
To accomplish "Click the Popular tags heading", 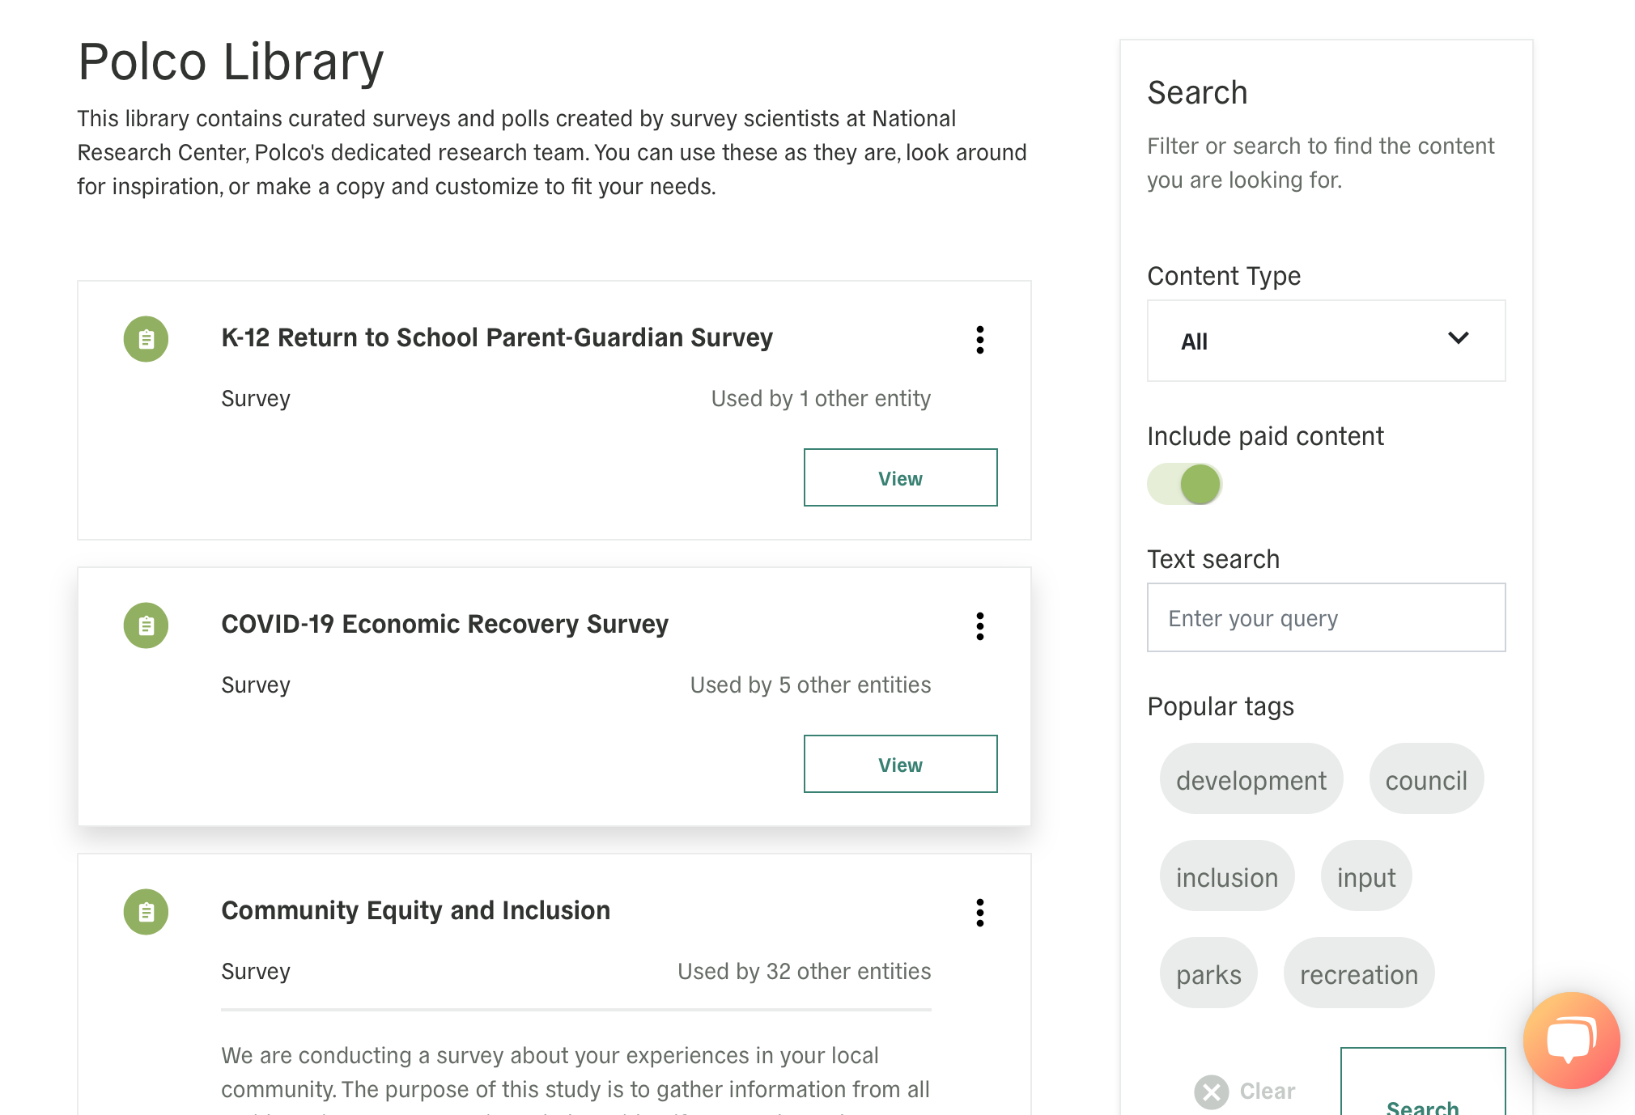I will [1221, 706].
